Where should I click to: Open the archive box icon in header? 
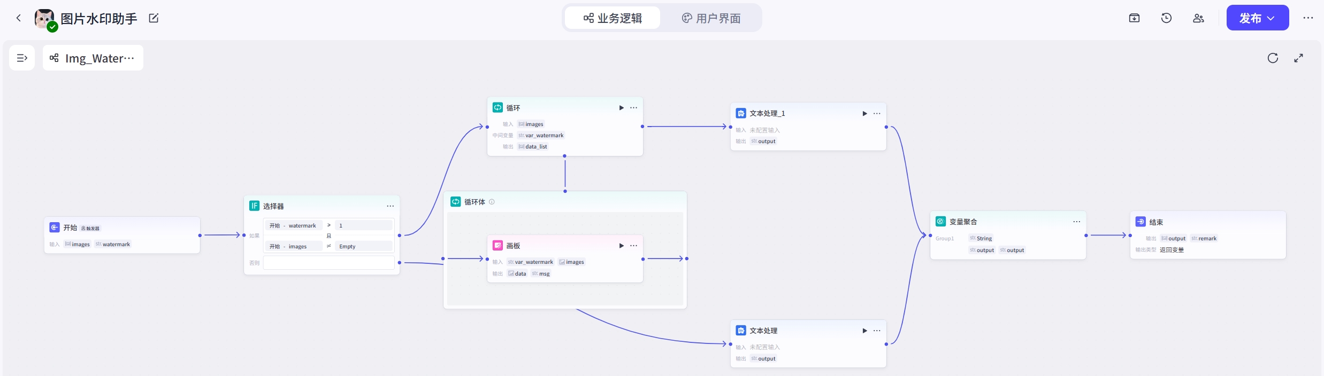tap(1134, 18)
